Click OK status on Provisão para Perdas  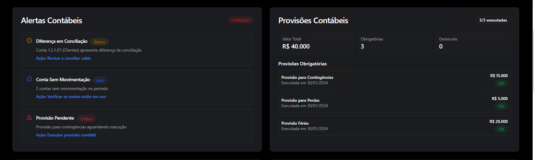pyautogui.click(x=501, y=106)
